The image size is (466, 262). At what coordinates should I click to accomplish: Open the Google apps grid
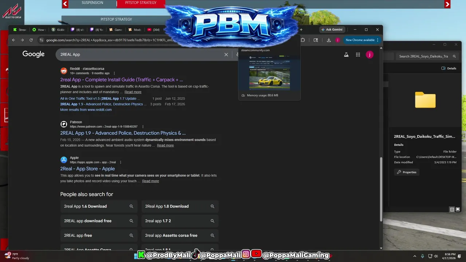coord(358,55)
